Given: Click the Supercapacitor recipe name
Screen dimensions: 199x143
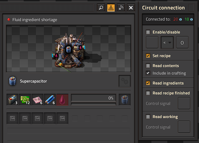Looking at the screenshot, I should pos(33,81).
